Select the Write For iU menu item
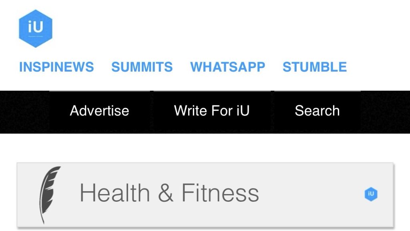The width and height of the screenshot is (410, 231). click(212, 111)
